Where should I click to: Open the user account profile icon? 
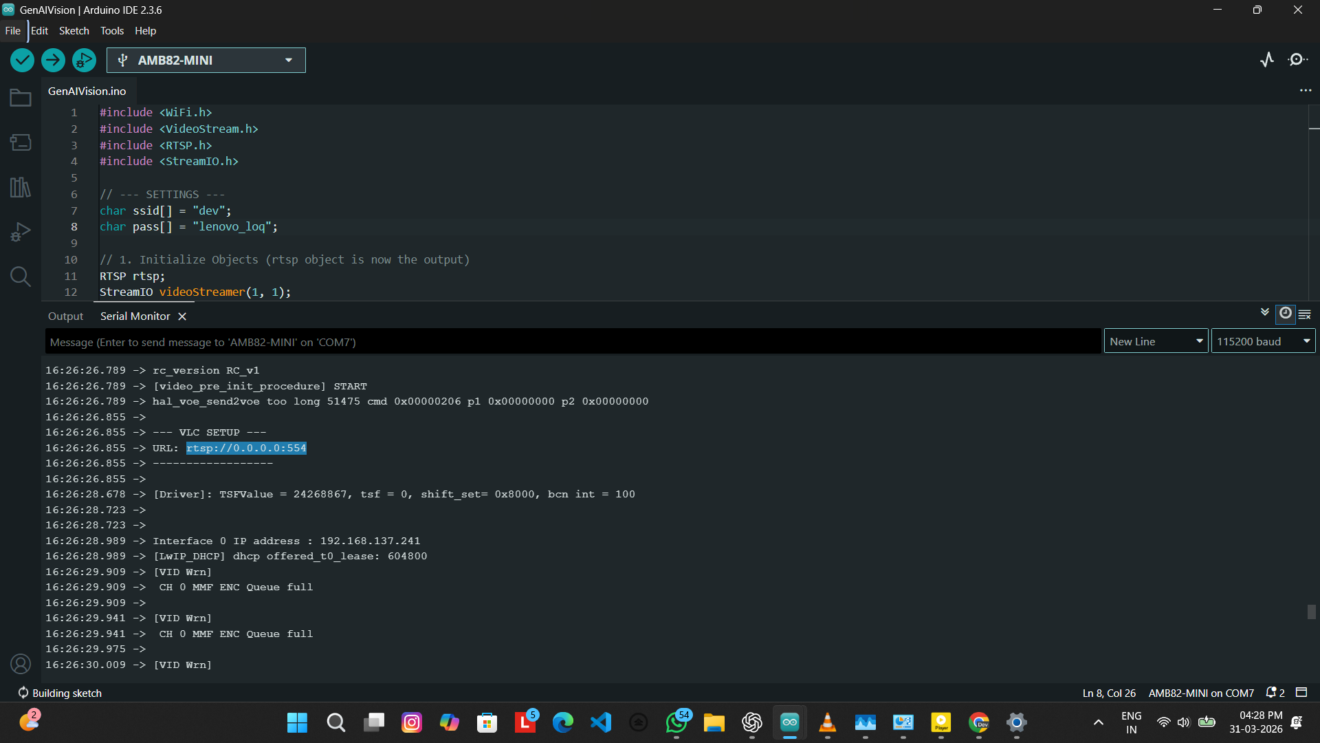(x=21, y=664)
